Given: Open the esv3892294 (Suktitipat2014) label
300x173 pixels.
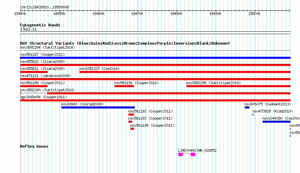Looking at the screenshot, I should pos(48,47).
